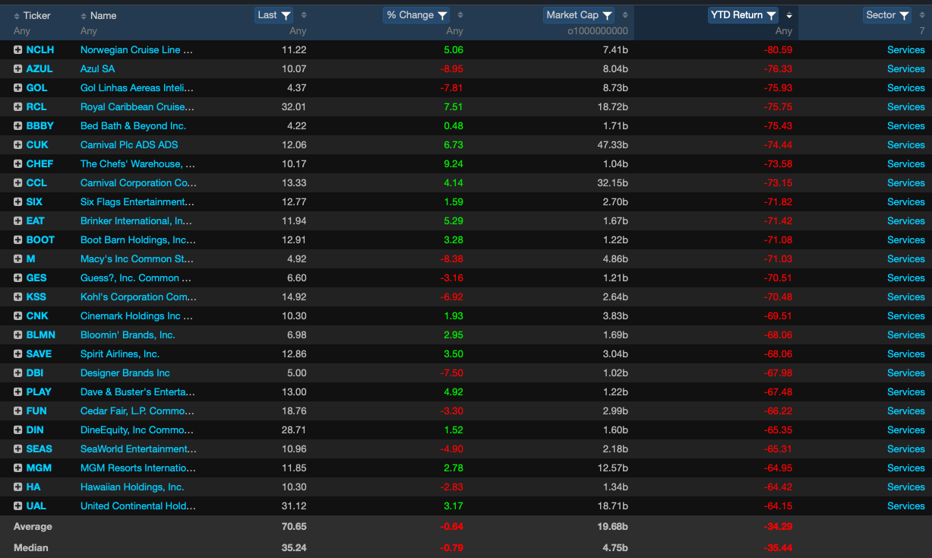This screenshot has width=932, height=558.
Task: Open the Azul SA name link
Action: click(x=98, y=68)
